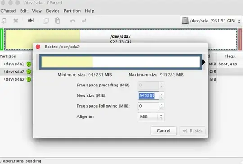Click the green shield icon next to /dev/sda3
This screenshot has height=164, width=243.
29,79
